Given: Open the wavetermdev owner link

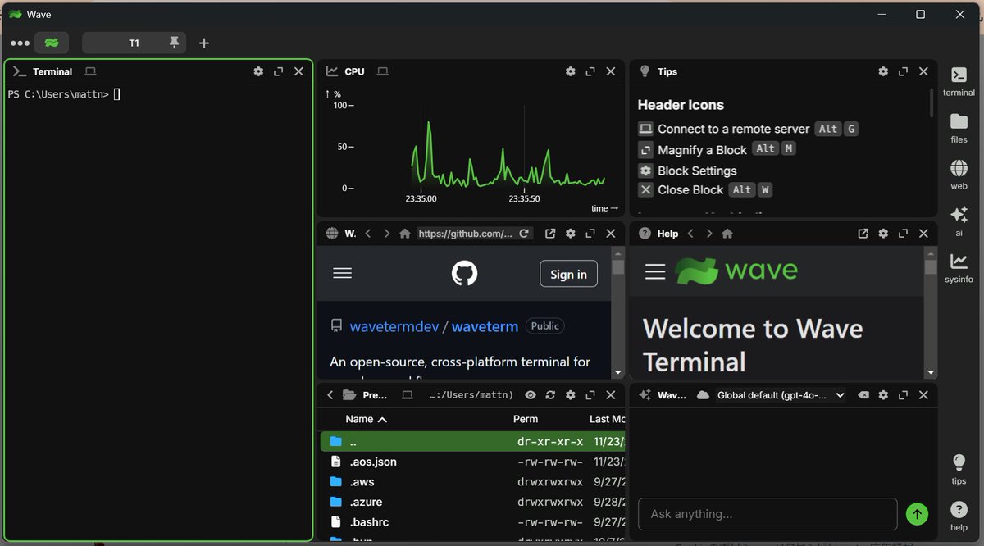Looking at the screenshot, I should point(394,326).
